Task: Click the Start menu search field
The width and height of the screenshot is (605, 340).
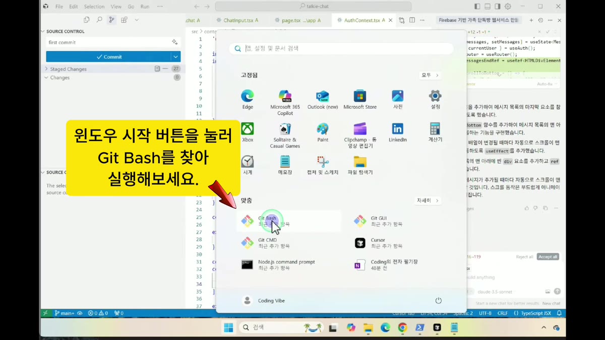Action: click(x=341, y=48)
